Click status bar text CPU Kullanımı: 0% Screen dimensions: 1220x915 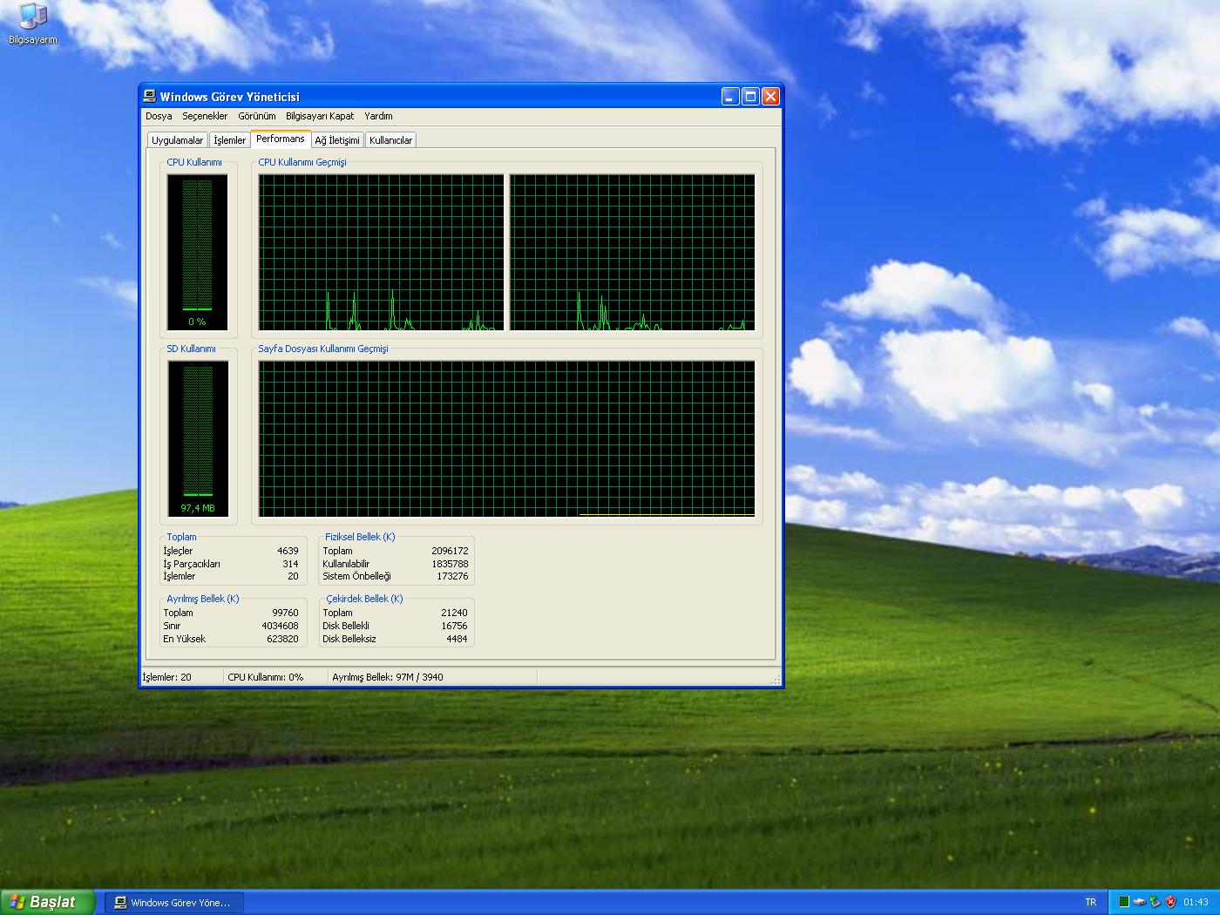coord(266,677)
